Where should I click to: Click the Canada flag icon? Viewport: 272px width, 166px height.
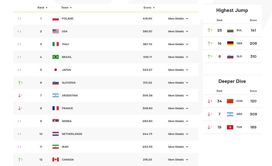[56, 160]
